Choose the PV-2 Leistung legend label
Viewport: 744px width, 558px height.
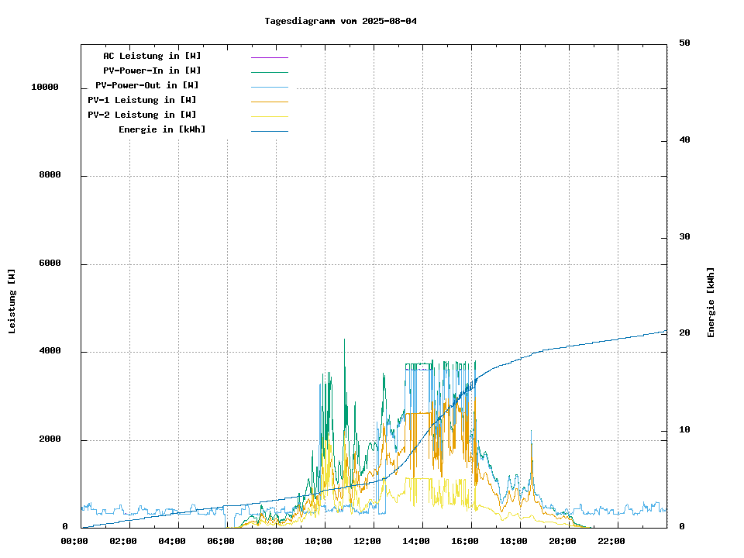[142, 115]
